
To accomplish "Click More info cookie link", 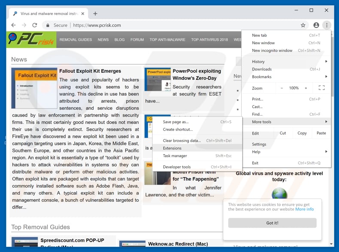I will 304,209.
